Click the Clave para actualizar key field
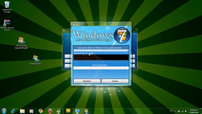Screen dimensions: 202x114 (x=101, y=68)
